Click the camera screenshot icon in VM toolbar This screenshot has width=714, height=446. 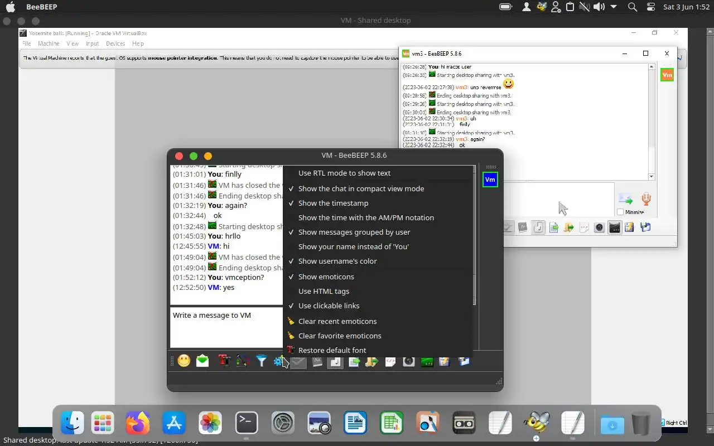point(409,362)
